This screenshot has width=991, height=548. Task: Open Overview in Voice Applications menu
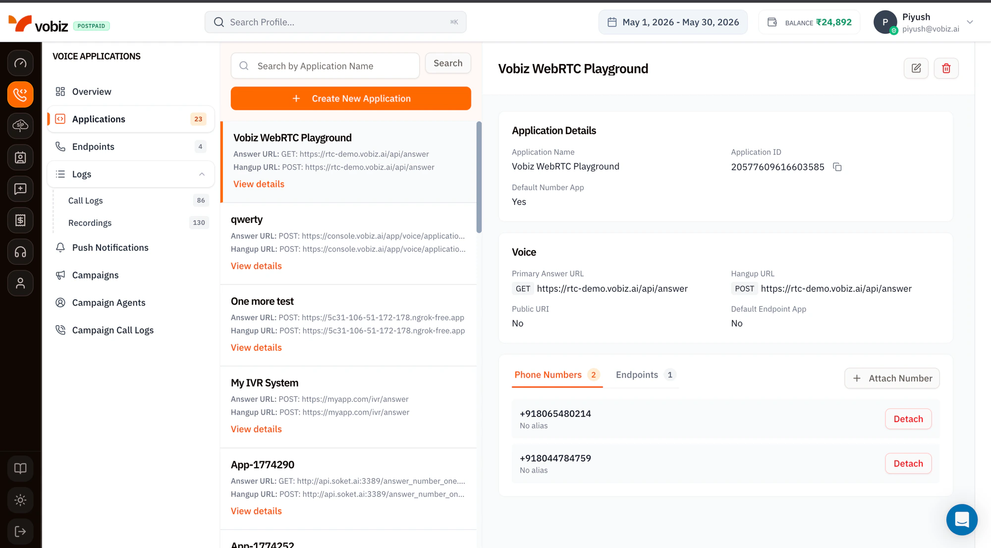(x=131, y=92)
